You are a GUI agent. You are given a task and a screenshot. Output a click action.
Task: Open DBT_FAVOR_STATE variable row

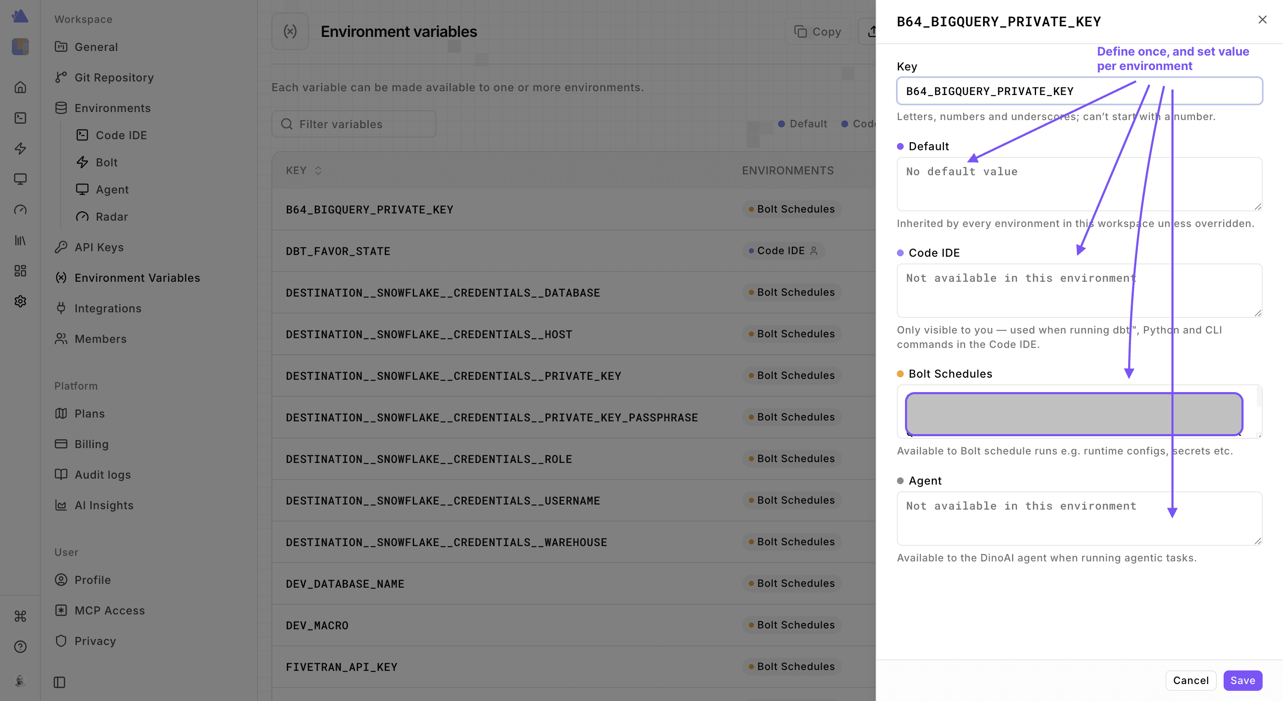[573, 251]
